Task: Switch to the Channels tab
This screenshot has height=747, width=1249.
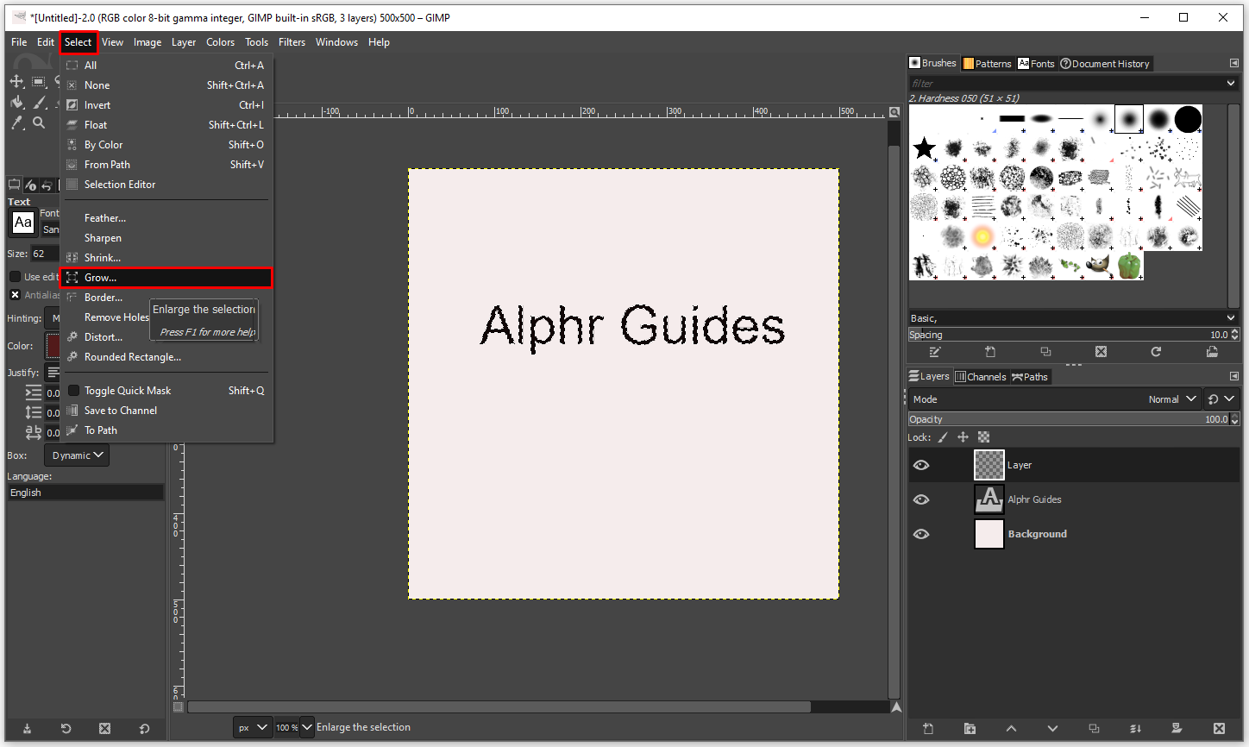Action: (x=981, y=377)
